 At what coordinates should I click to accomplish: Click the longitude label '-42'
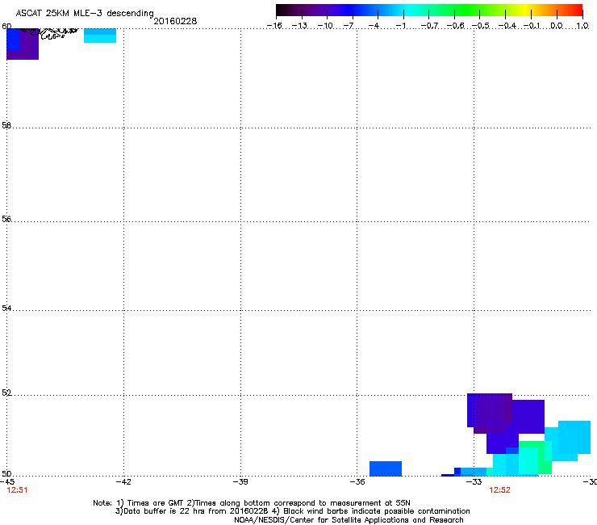123,482
